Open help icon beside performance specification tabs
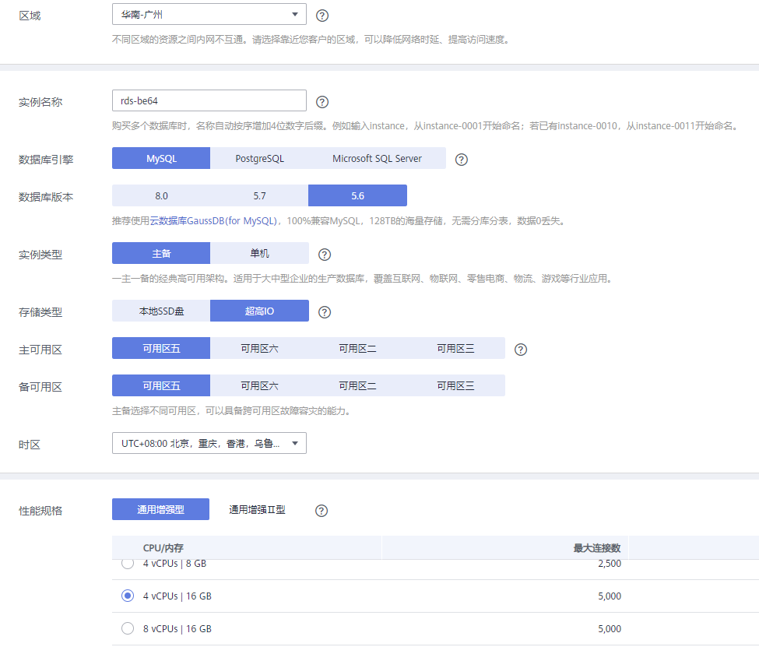 (322, 511)
